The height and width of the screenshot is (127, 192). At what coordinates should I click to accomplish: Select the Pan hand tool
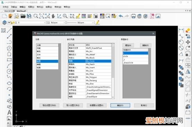click(x=53, y=16)
